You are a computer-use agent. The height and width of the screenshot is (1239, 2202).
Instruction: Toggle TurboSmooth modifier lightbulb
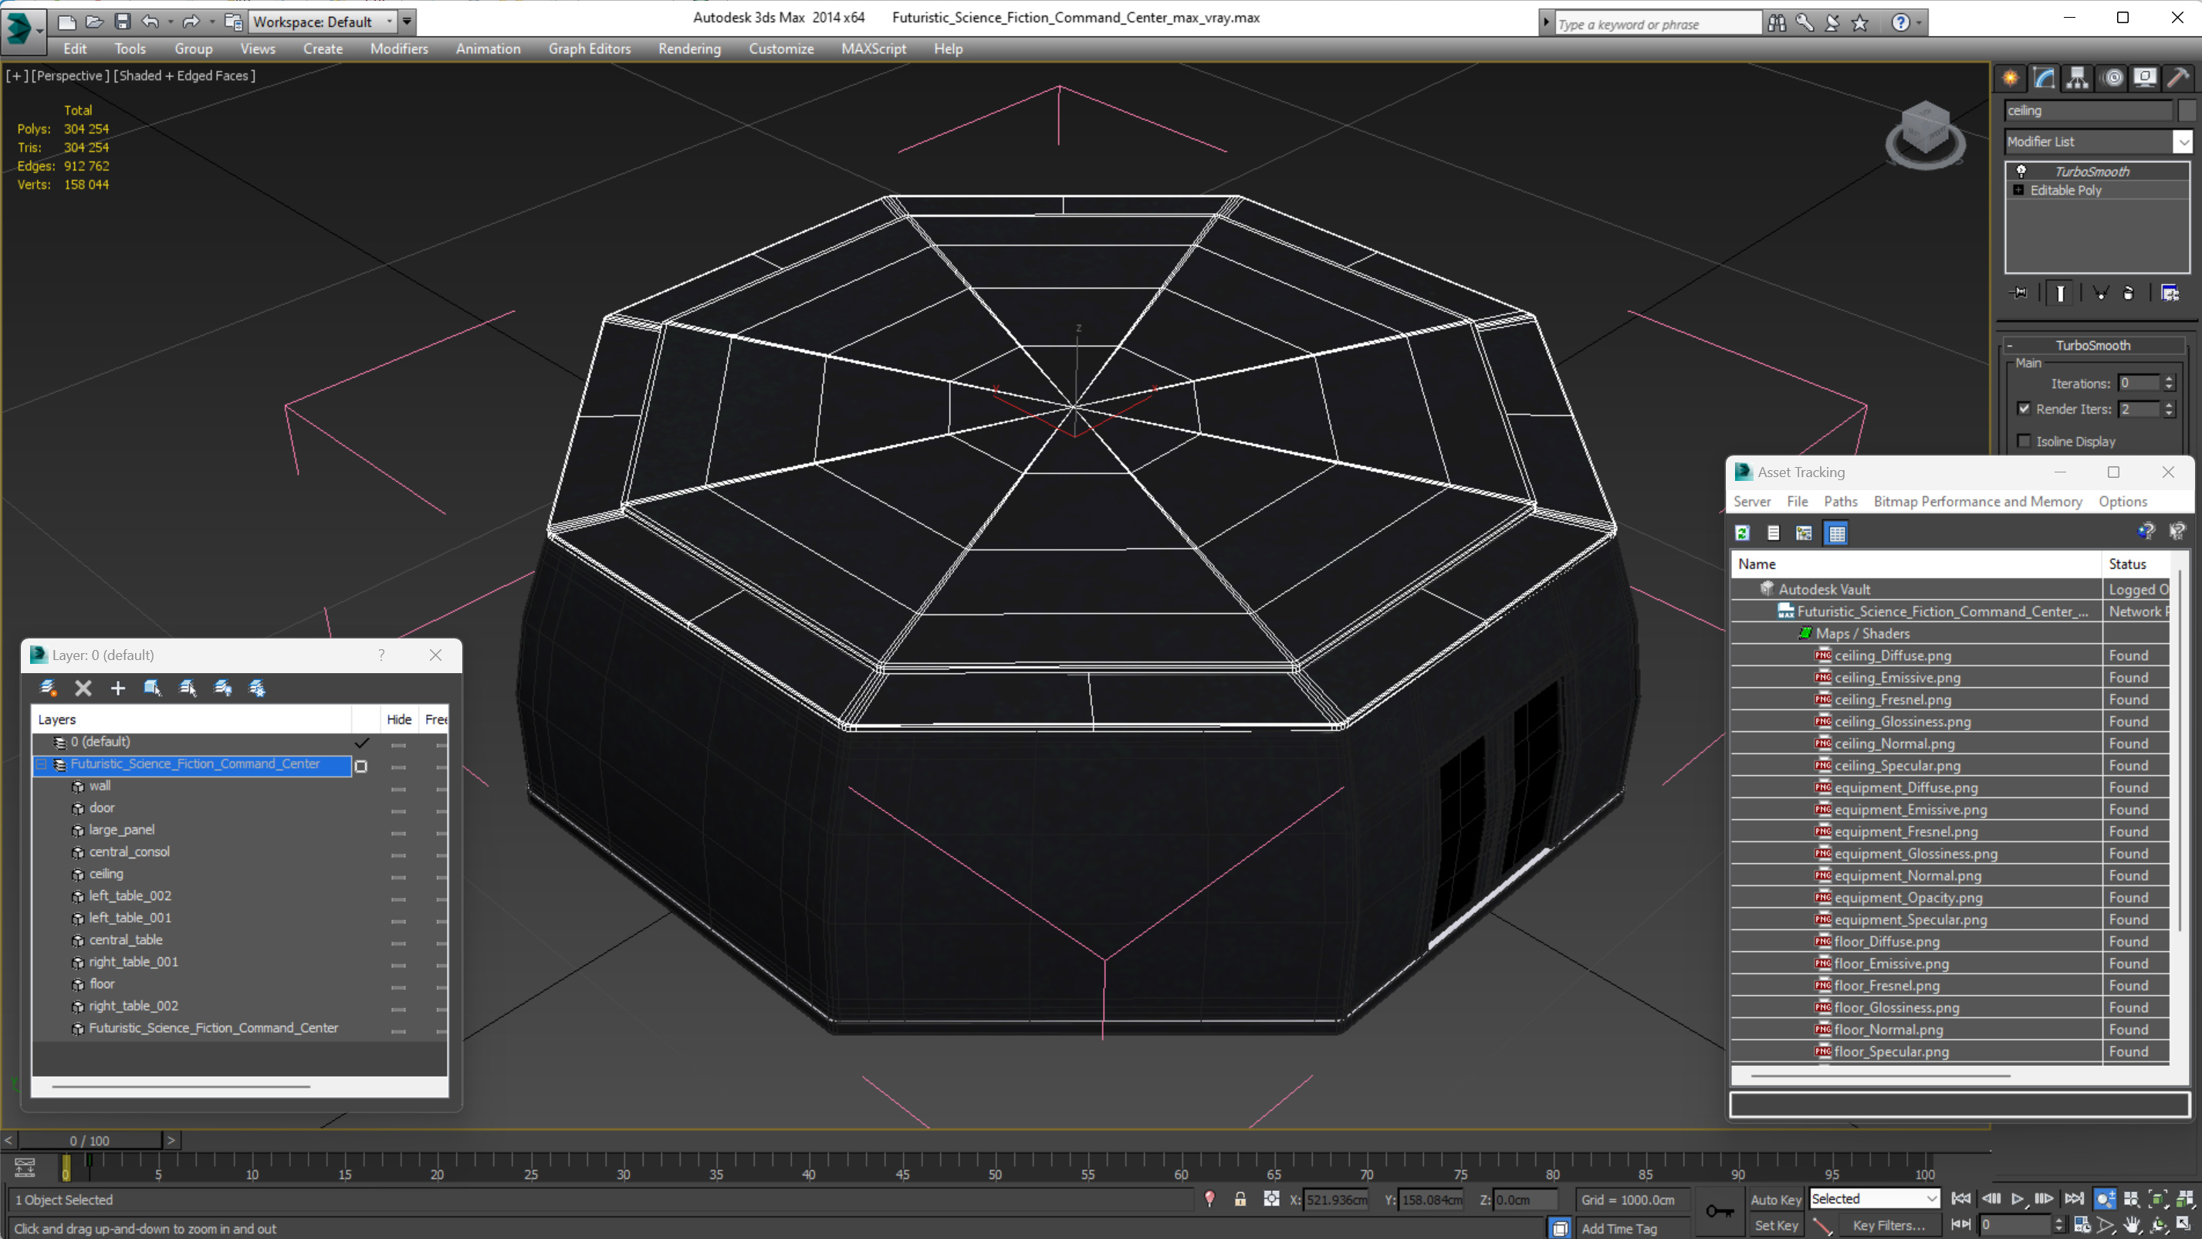coord(2021,171)
